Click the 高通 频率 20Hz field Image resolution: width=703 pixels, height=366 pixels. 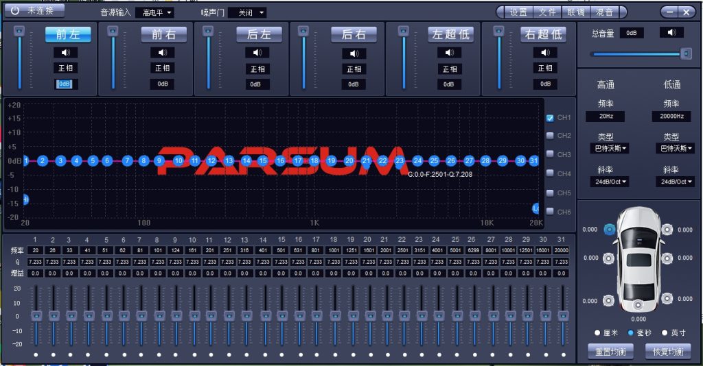[606, 116]
